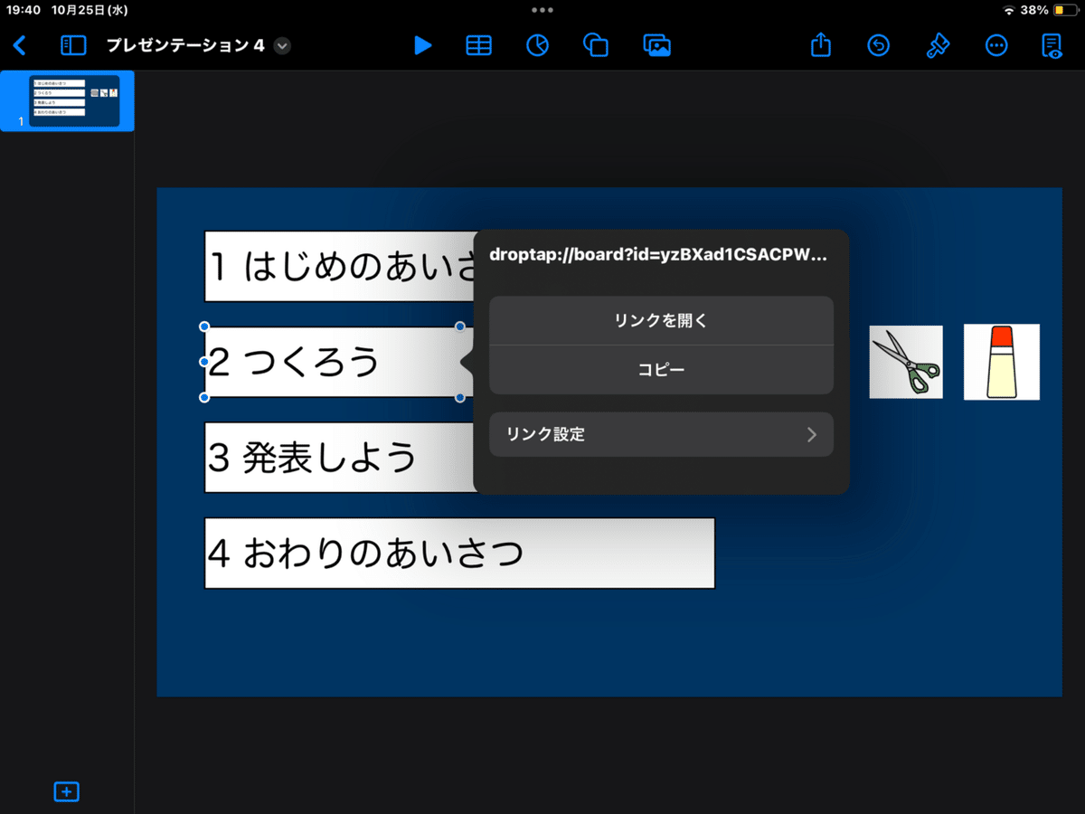This screenshot has height=814, width=1085.
Task: Insert a table from the toolbar
Action: (x=479, y=45)
